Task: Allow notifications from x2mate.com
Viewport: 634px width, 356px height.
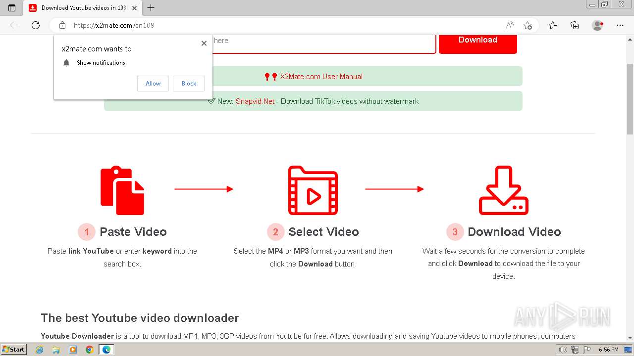Action: [153, 84]
